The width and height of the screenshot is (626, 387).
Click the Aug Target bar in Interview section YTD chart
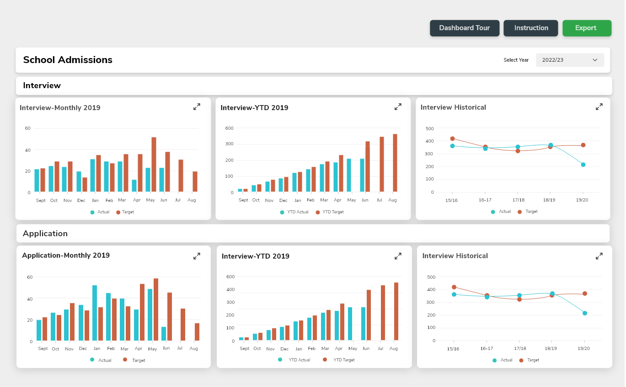[395, 163]
